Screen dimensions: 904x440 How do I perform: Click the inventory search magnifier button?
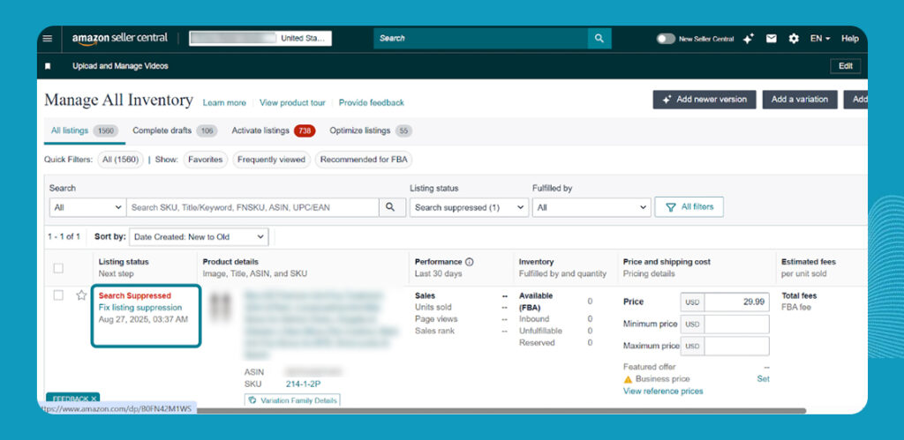coord(391,207)
